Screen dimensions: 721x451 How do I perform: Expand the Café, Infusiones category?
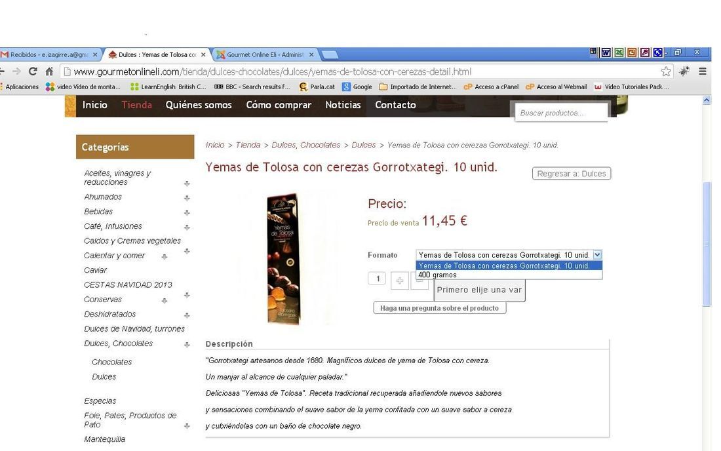(x=187, y=227)
